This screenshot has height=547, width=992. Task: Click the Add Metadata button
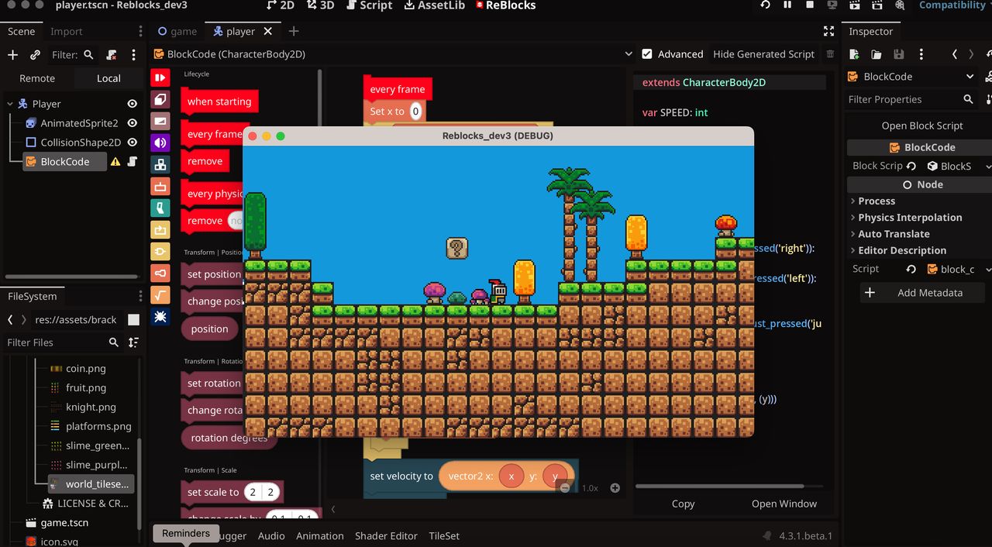tap(921, 293)
